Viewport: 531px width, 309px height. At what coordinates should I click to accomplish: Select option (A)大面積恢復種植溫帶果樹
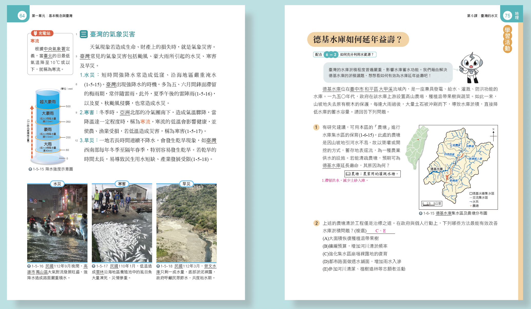(x=351, y=238)
